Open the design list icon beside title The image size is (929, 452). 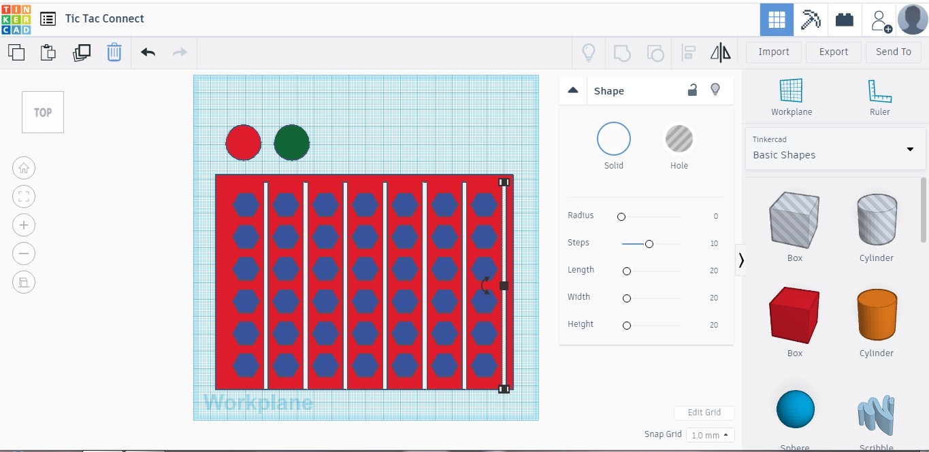[48, 19]
